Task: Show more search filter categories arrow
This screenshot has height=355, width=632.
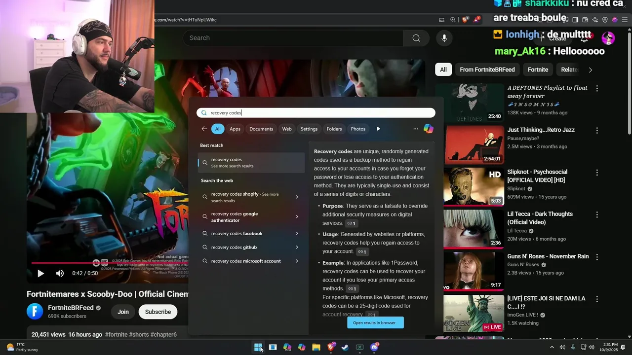Action: tap(378, 129)
